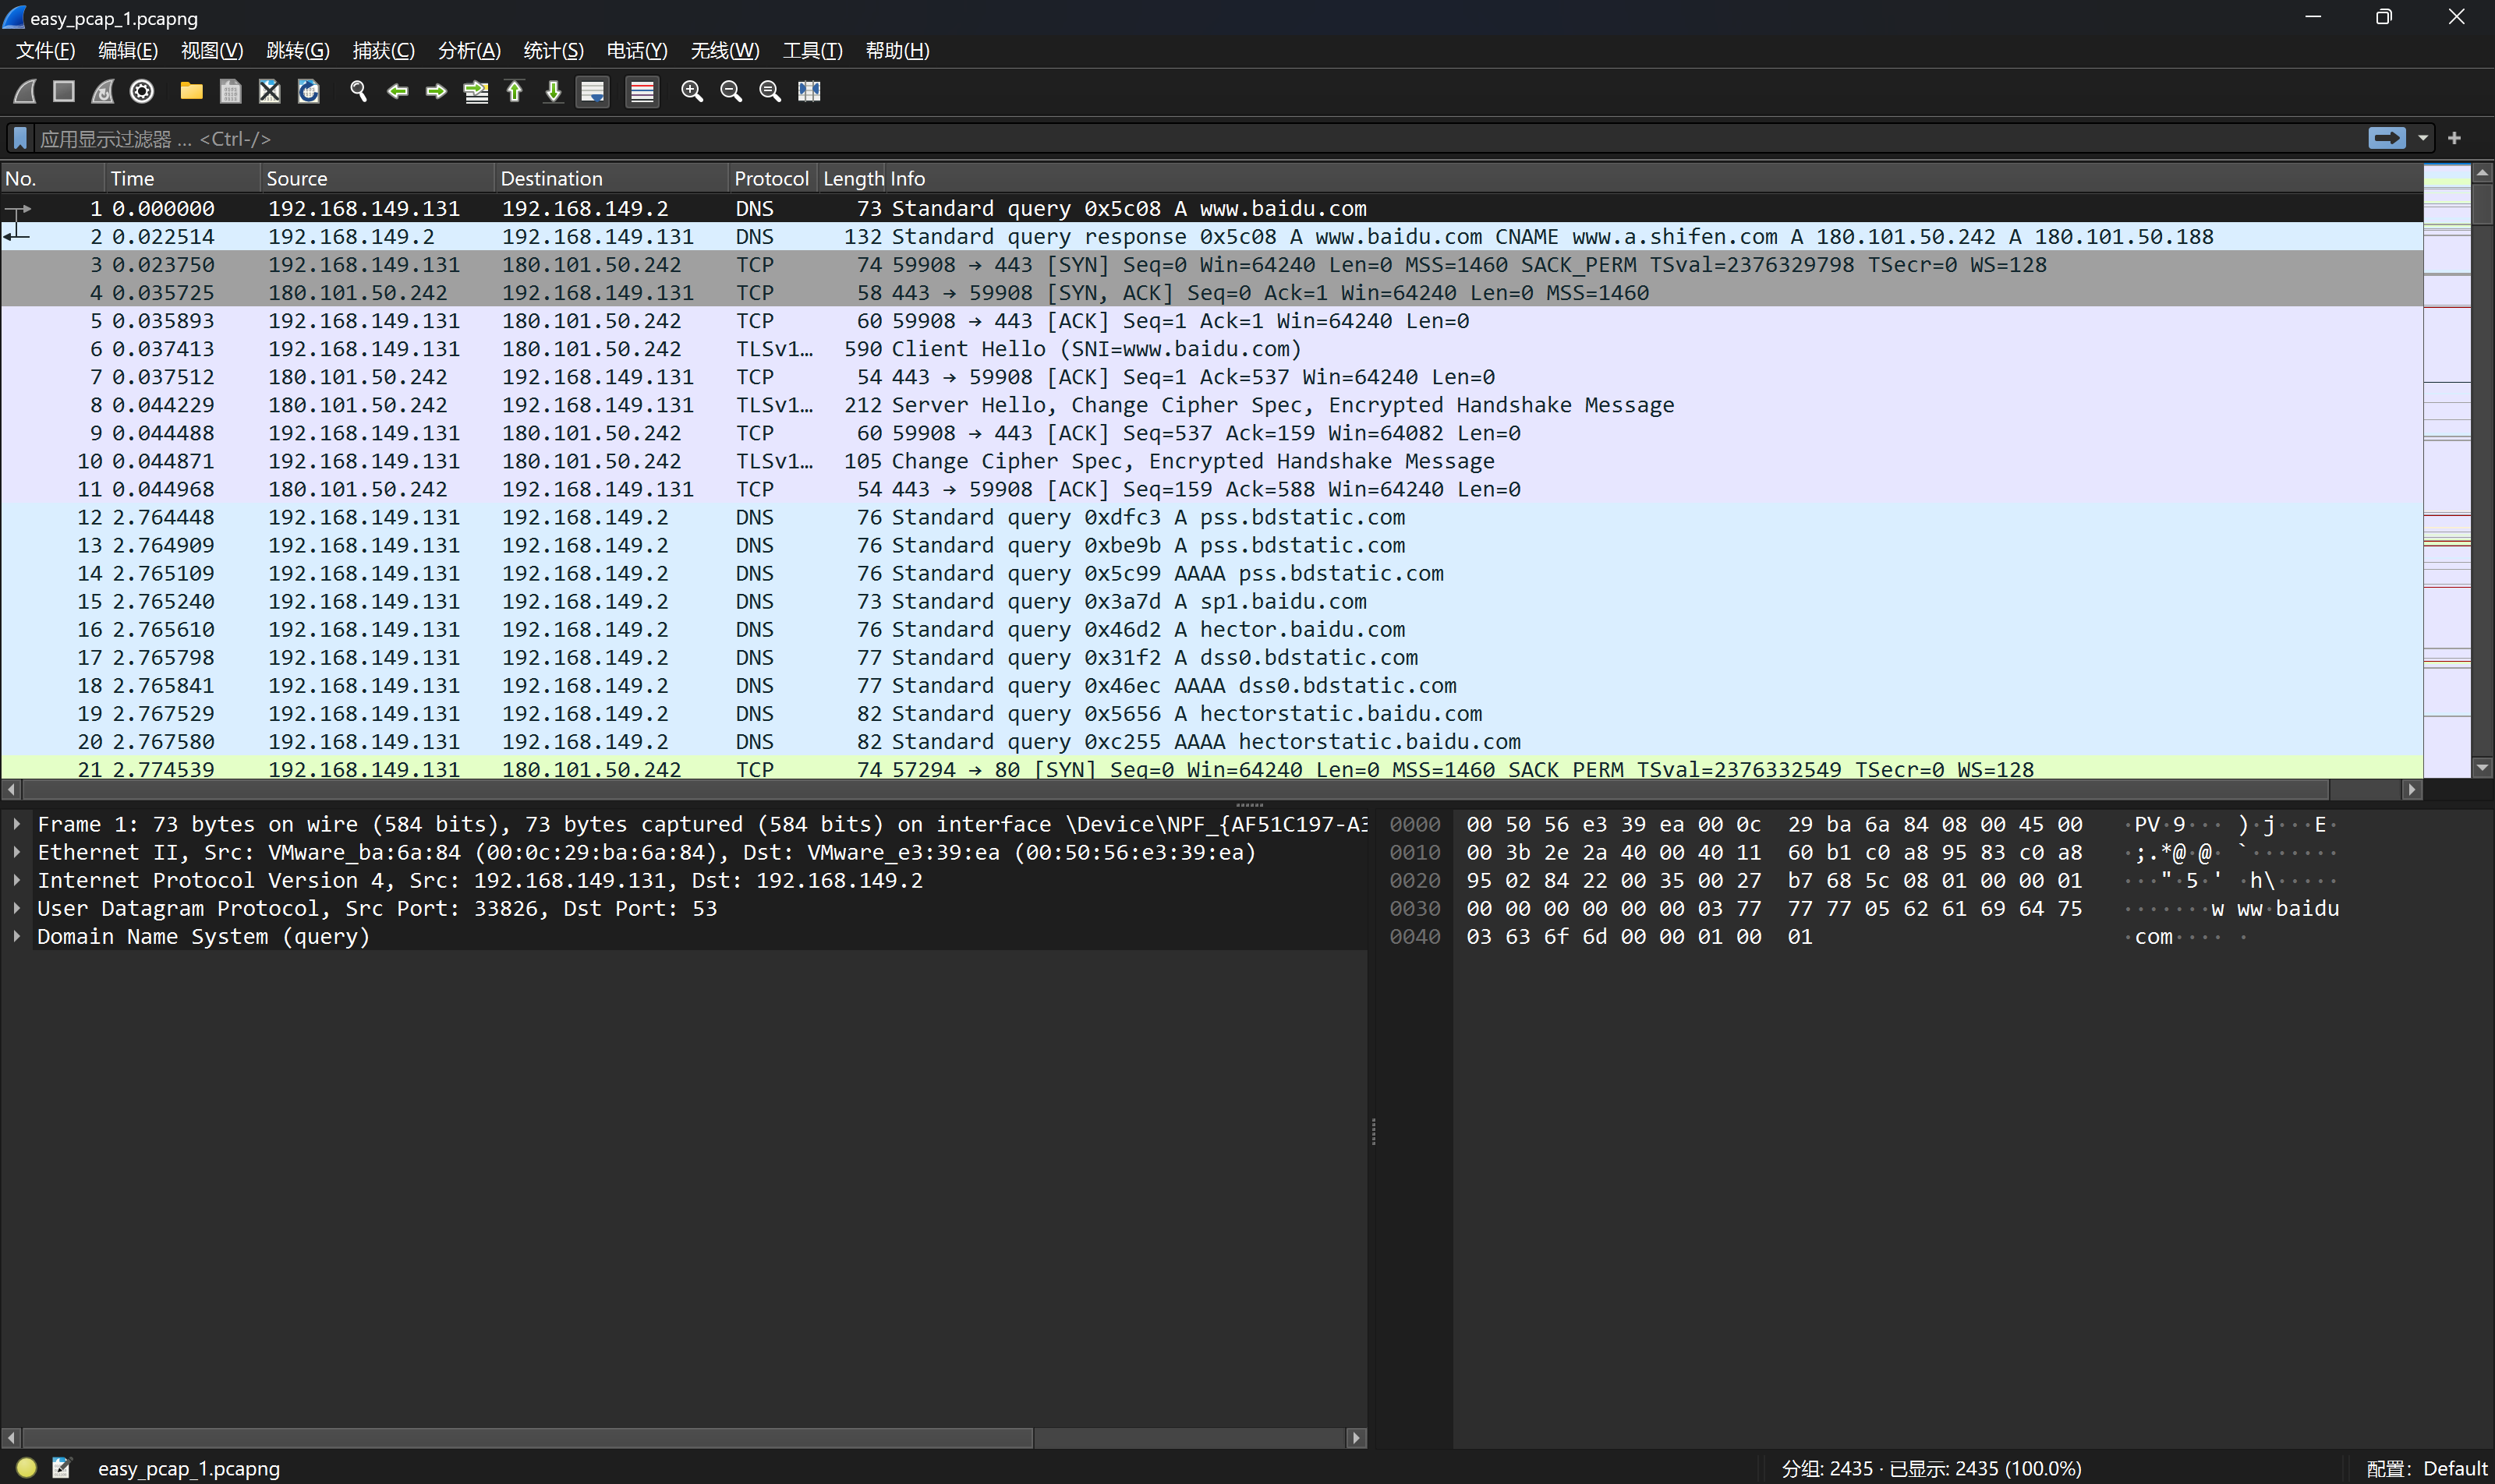2495x1484 pixels.
Task: Expand the Frame 1 tree node
Action: (x=17, y=824)
